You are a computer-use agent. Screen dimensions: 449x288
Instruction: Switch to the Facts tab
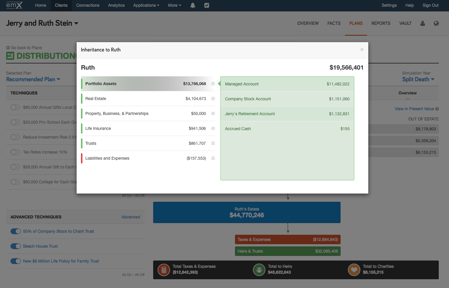(x=334, y=23)
